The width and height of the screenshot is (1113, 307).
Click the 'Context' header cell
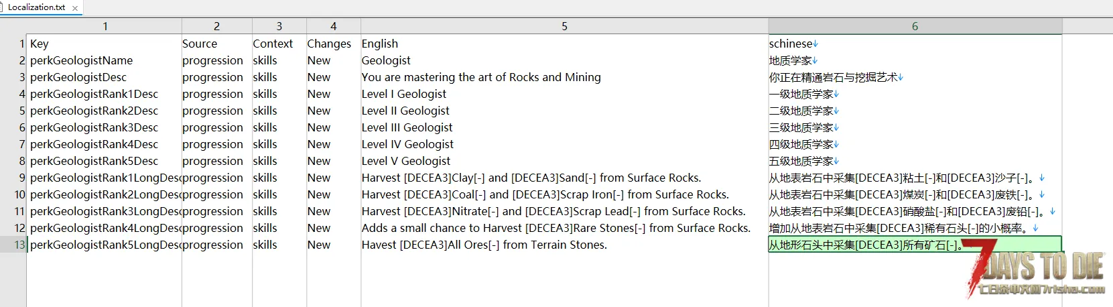(273, 44)
